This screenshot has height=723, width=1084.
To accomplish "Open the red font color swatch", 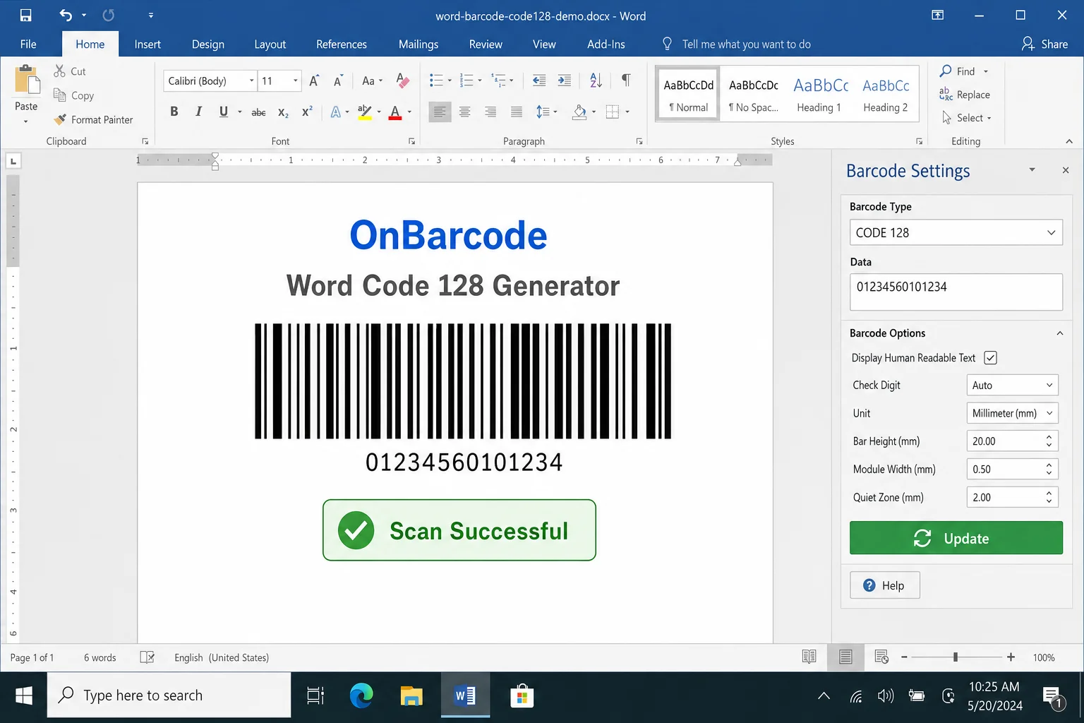I will point(395,112).
